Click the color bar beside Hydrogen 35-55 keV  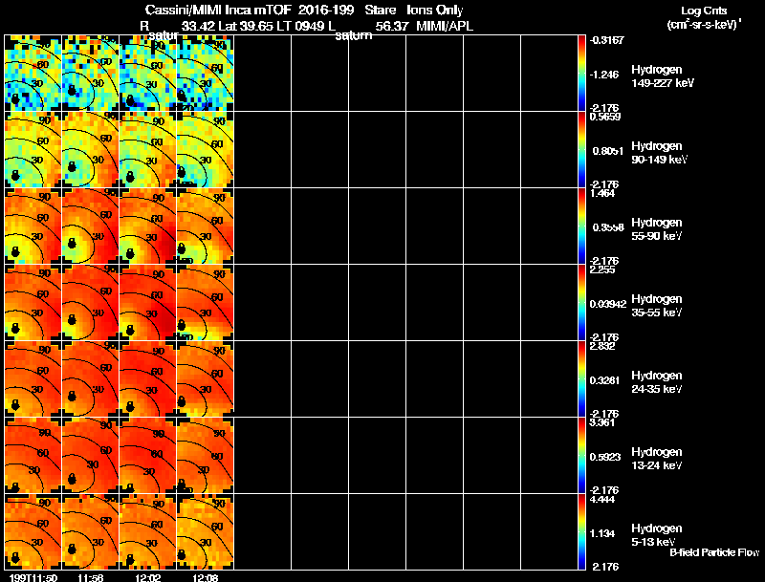[581, 303]
